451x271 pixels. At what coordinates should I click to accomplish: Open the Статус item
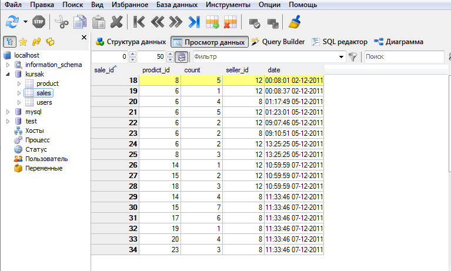pos(36,149)
